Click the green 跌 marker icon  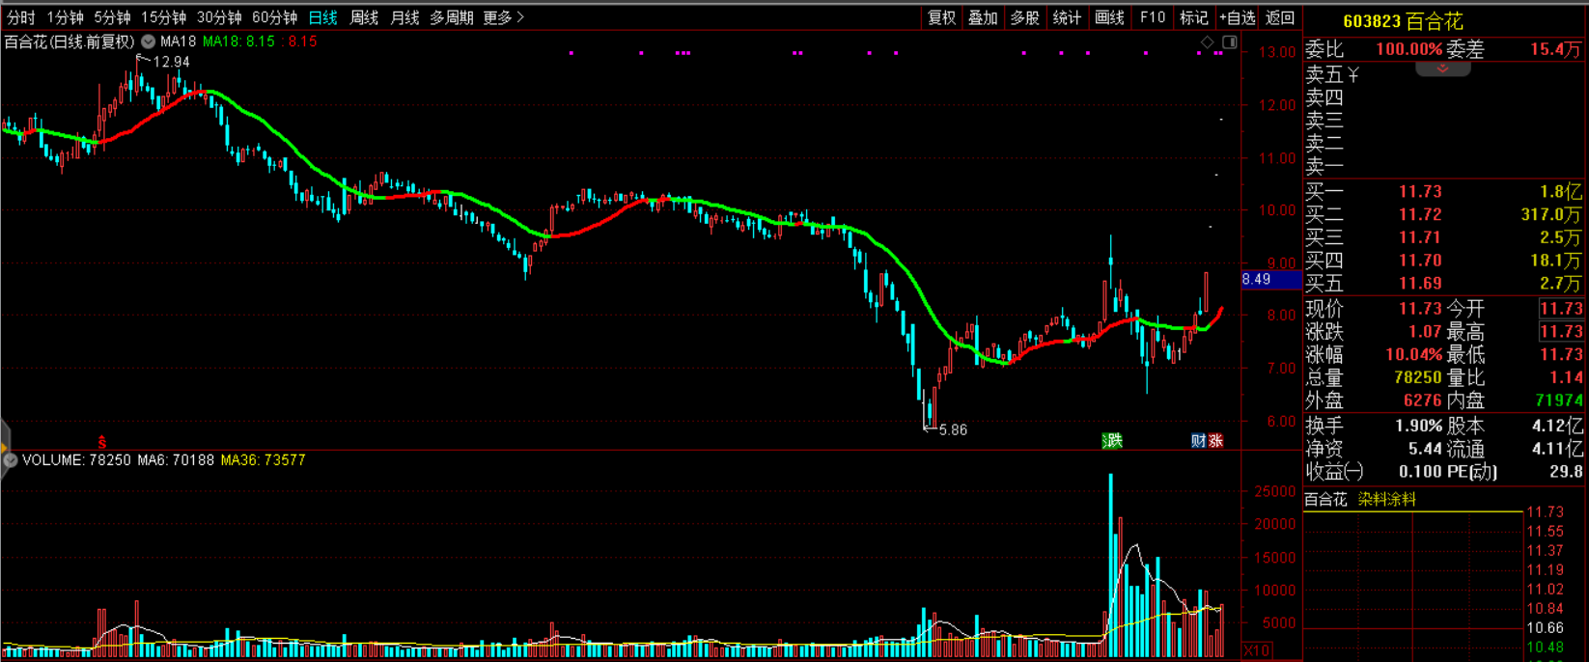pyautogui.click(x=1112, y=441)
